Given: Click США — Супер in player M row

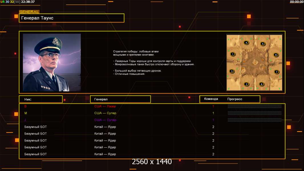Looking at the screenshot, I should [105, 113].
